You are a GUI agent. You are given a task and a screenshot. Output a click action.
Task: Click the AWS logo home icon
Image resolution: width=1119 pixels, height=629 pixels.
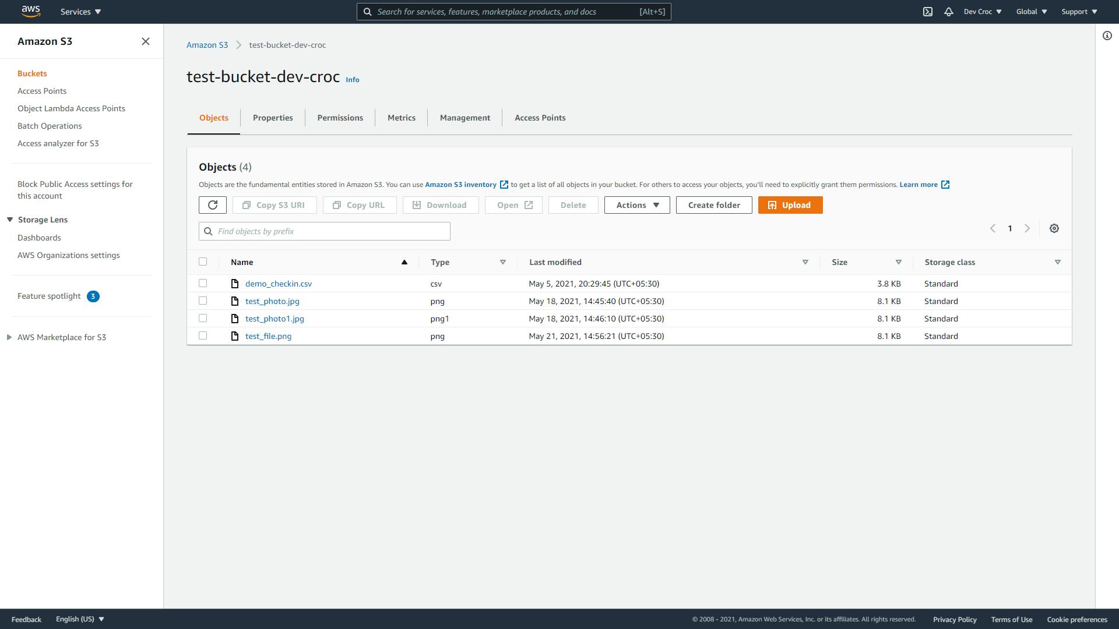30,11
